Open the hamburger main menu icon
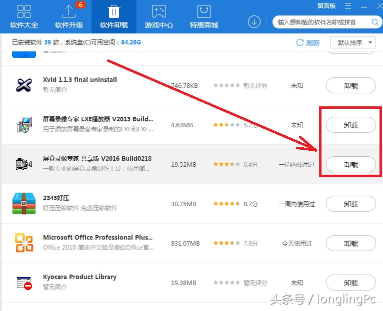 click(x=348, y=6)
